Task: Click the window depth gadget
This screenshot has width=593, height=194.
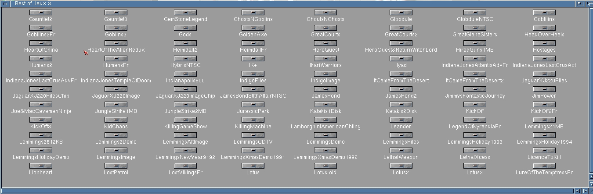Action: [x=589, y=4]
